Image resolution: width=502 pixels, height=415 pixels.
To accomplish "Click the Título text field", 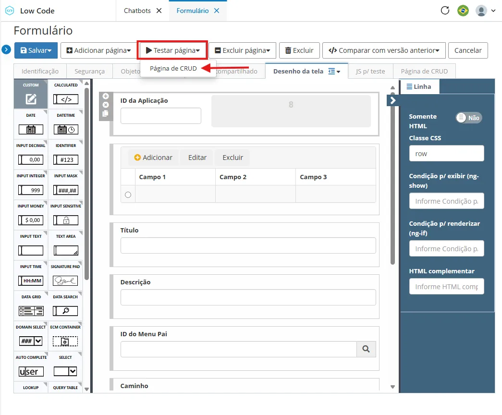I will pos(248,245).
